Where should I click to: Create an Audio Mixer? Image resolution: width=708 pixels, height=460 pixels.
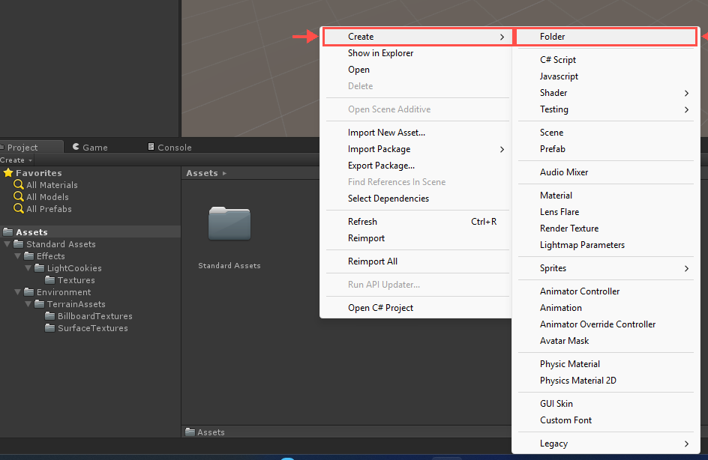pyautogui.click(x=605, y=172)
